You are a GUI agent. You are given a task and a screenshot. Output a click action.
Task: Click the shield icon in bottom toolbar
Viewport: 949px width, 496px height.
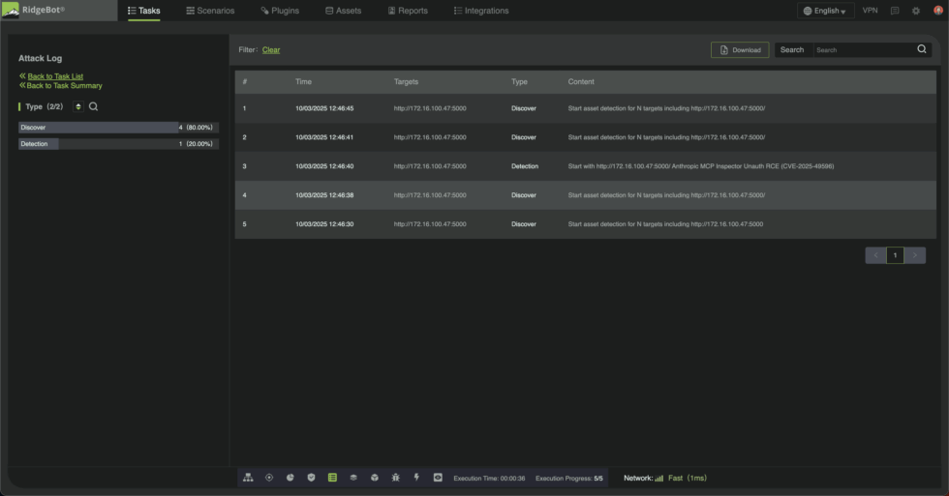click(311, 478)
